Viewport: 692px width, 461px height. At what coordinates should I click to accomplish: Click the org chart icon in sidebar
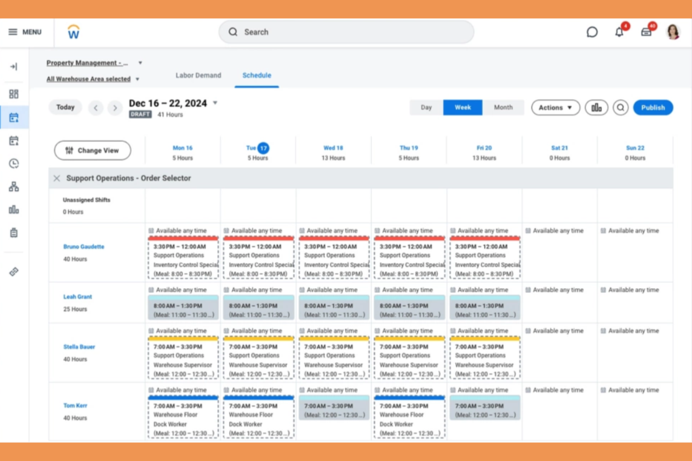pos(14,186)
